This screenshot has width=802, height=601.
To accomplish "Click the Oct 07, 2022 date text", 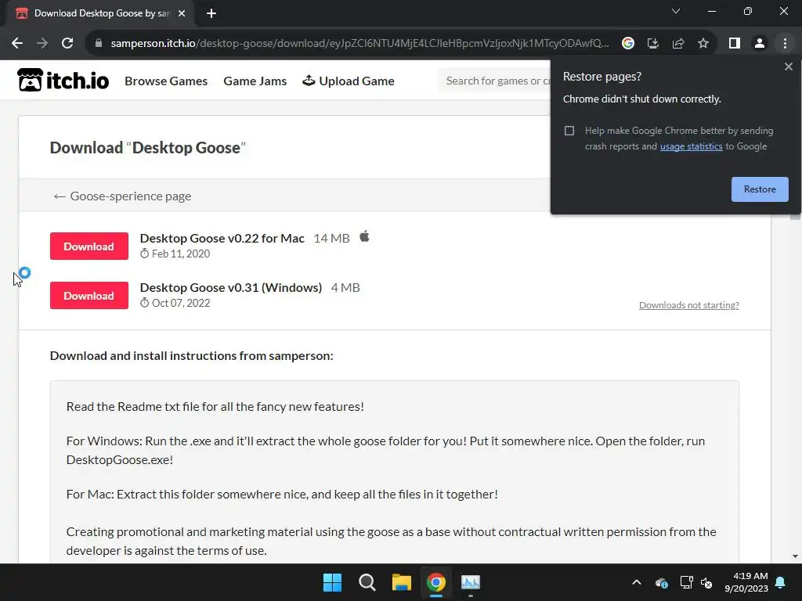I will coord(181,303).
